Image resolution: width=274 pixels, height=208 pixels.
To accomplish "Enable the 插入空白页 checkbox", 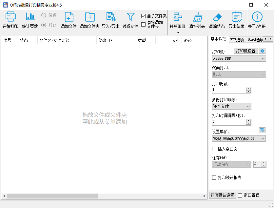I will (214, 149).
